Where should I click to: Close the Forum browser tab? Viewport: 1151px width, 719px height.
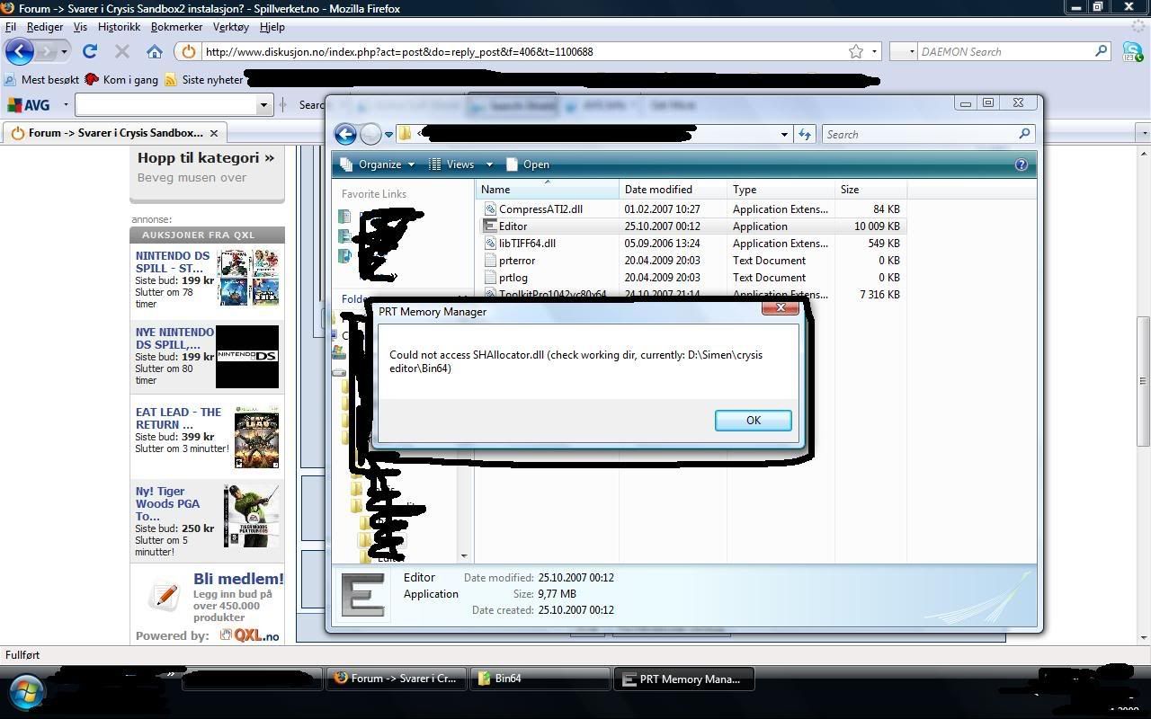coord(214,133)
